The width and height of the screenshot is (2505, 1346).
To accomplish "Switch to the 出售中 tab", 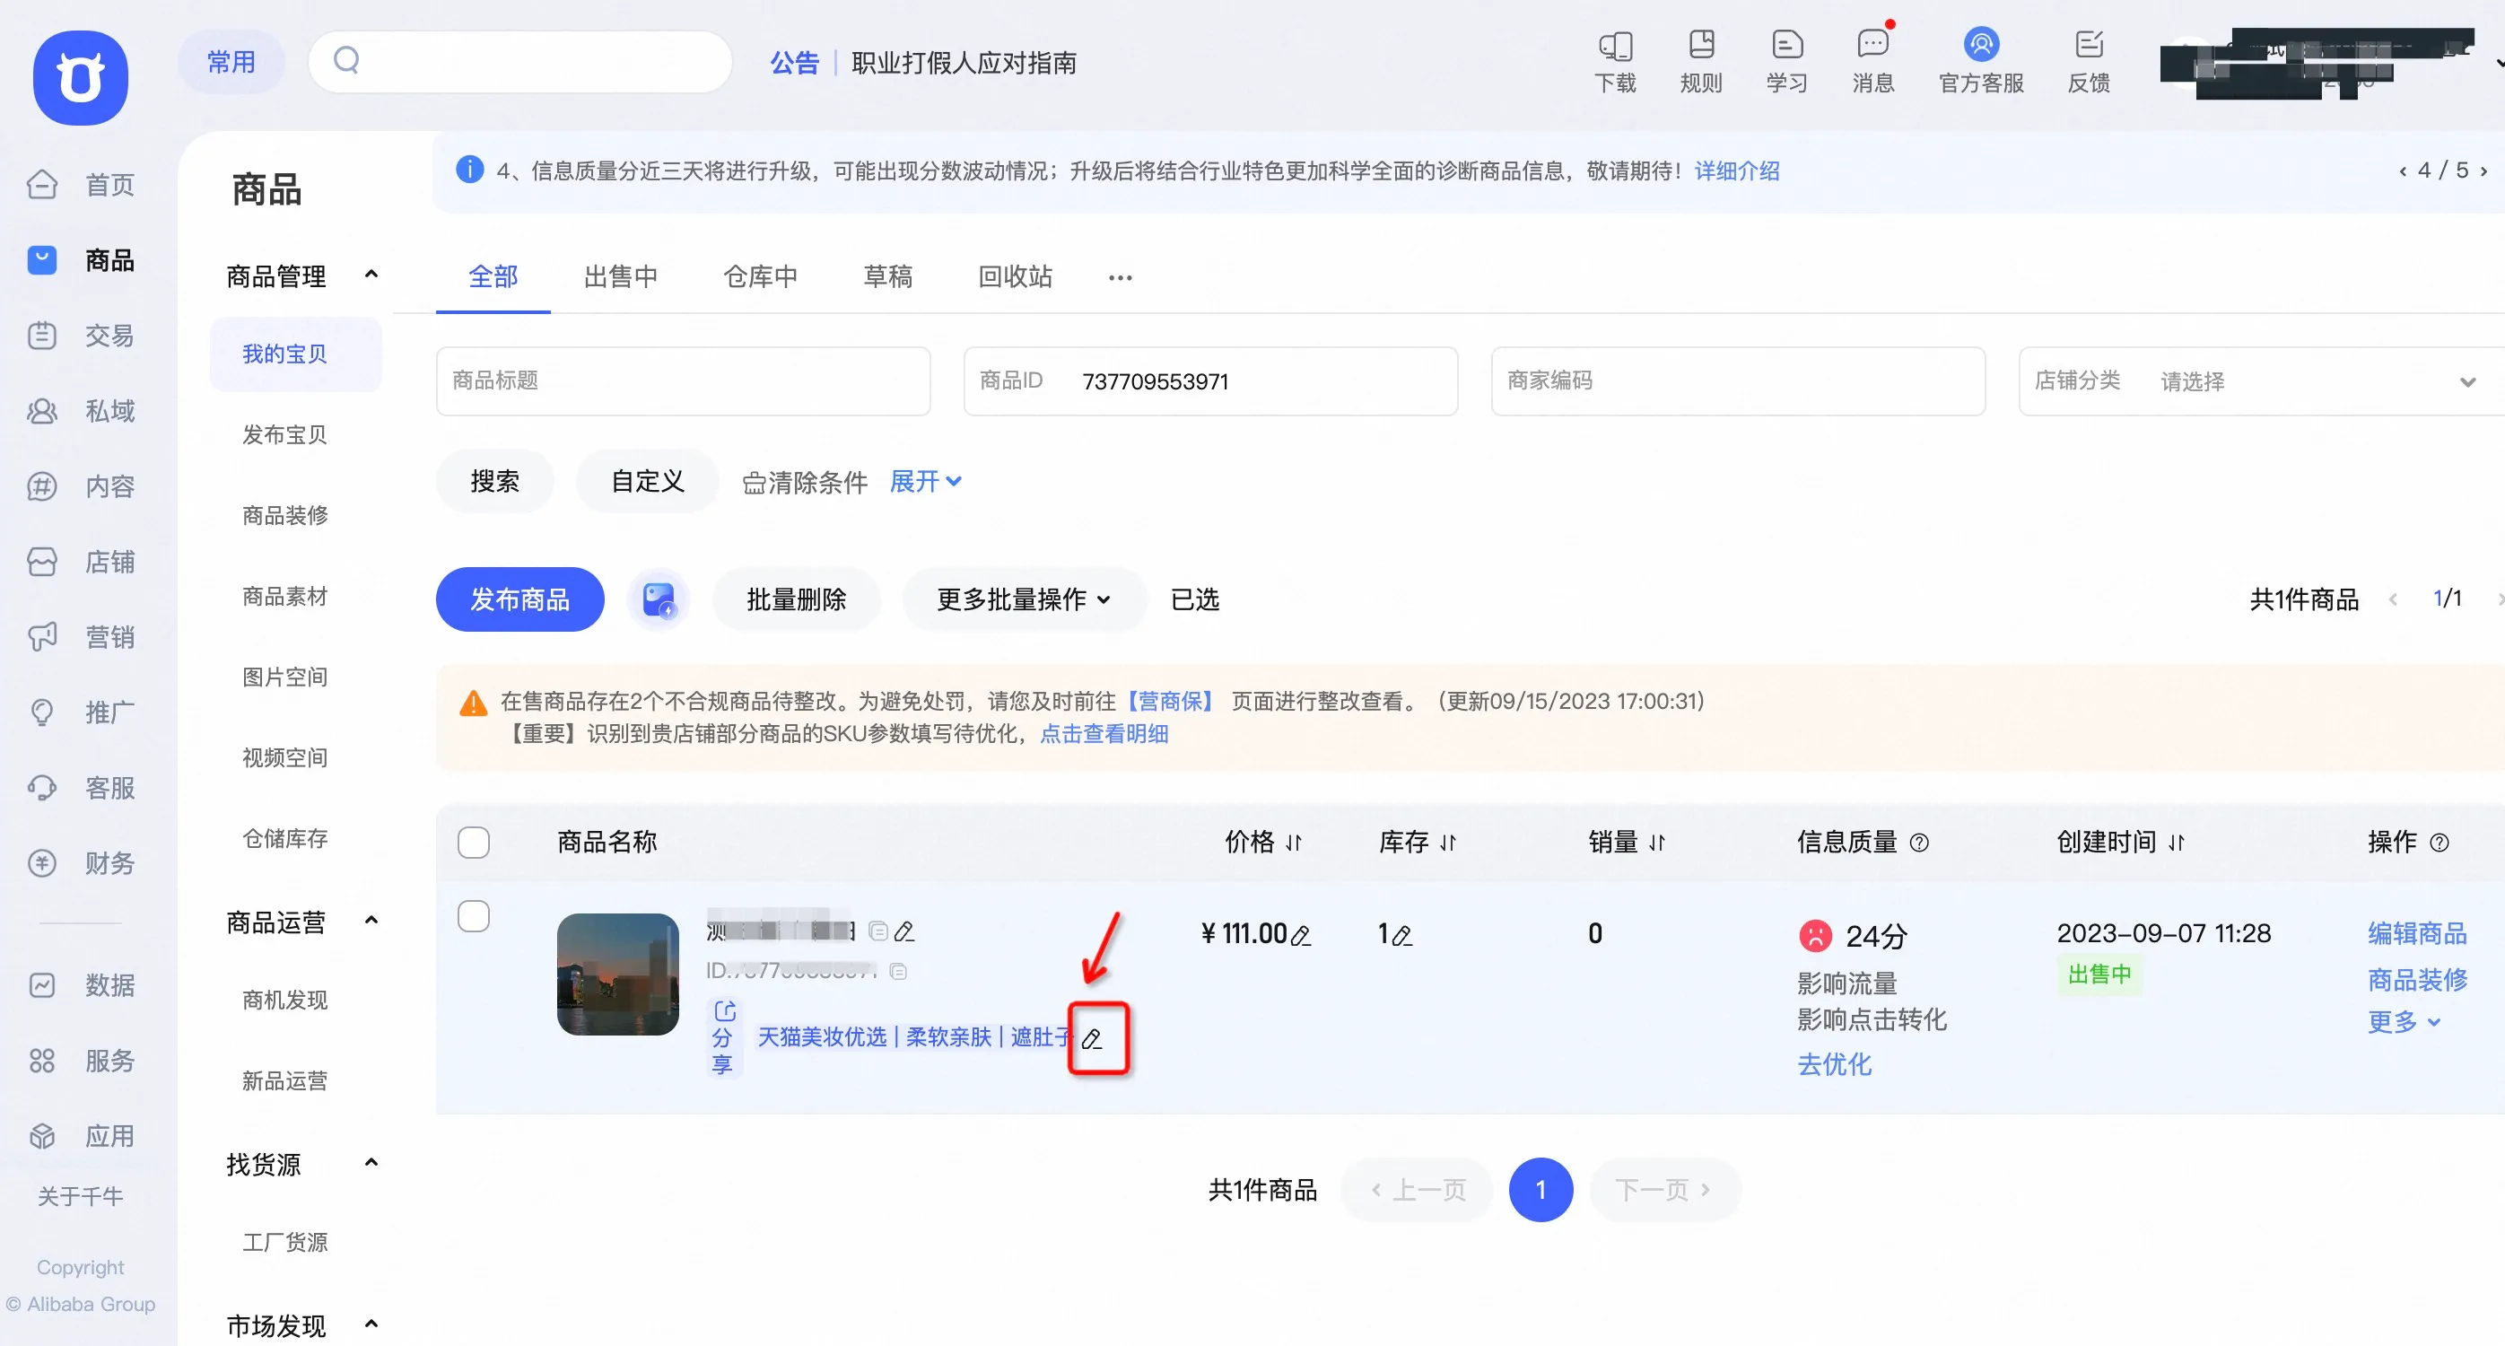I will click(x=620, y=276).
